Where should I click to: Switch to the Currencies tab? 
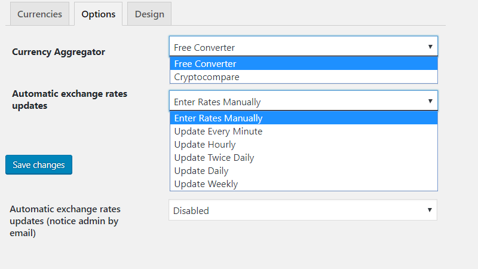pos(39,14)
